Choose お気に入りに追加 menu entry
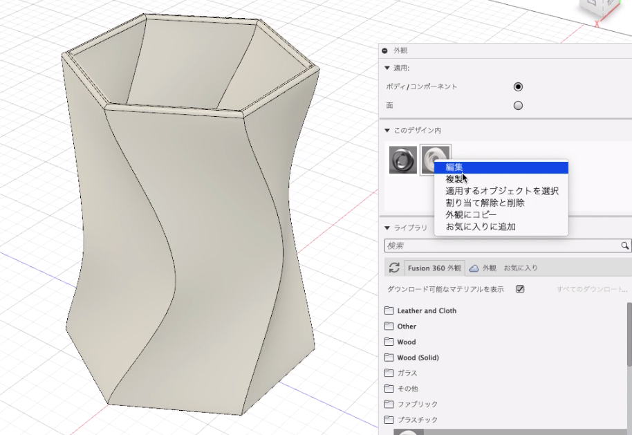Viewport: 632px width, 435px height. (501, 227)
